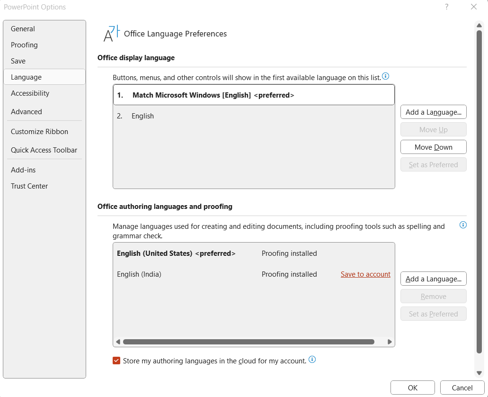The width and height of the screenshot is (488, 397).
Task: Click the dialog's vertical scroll up arrow
Action: (479, 25)
